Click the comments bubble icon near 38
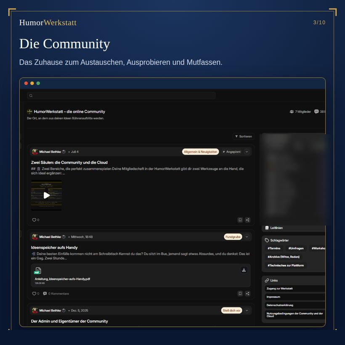The image size is (345, 345). 316,111
